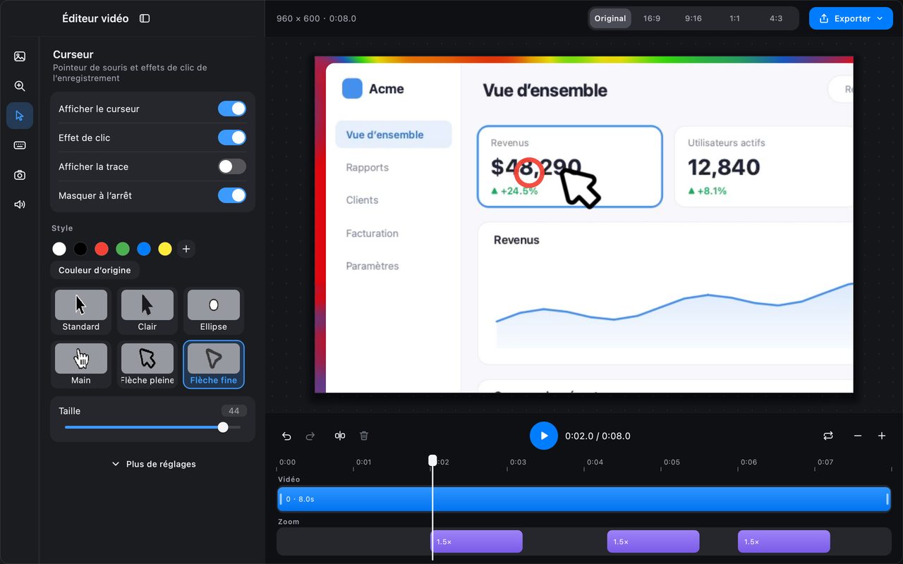The width and height of the screenshot is (903, 564).
Task: Open the camera sidebar icon
Action: click(20, 175)
